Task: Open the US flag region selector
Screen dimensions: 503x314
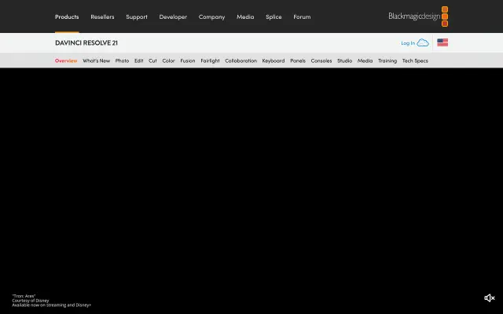Action: (x=442, y=42)
